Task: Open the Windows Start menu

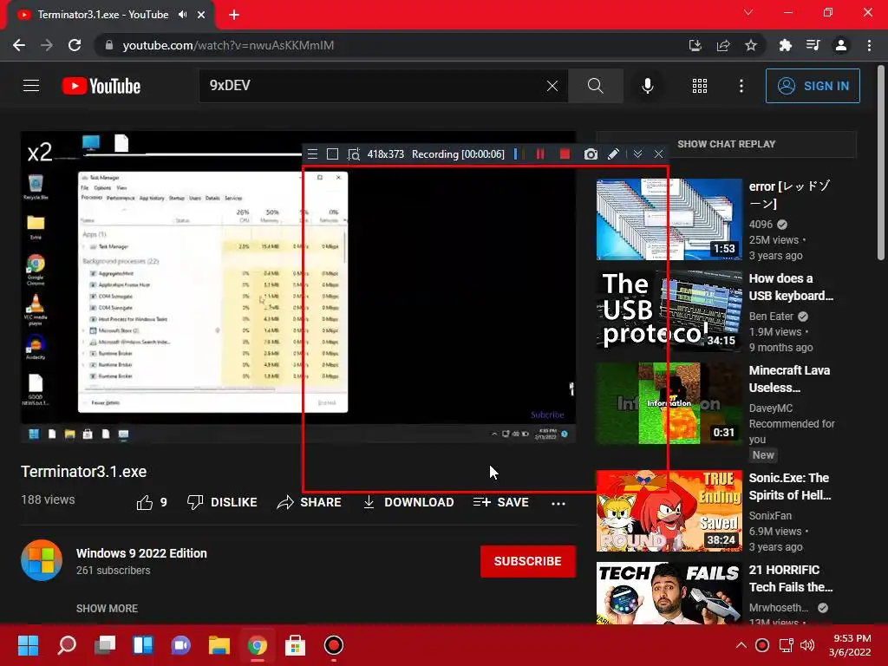Action: coord(28,645)
